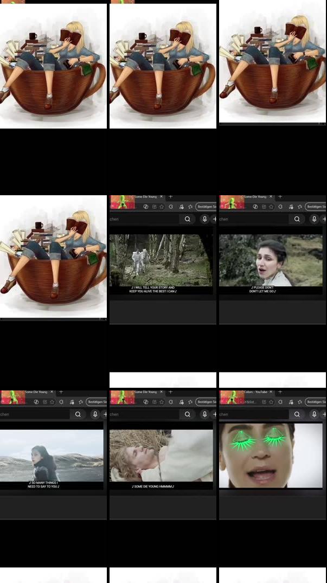Click "Bestätigen Sie" button in "PLEASE DON'T" frame
Screen dimensions: 327x583
[x=316, y=207]
